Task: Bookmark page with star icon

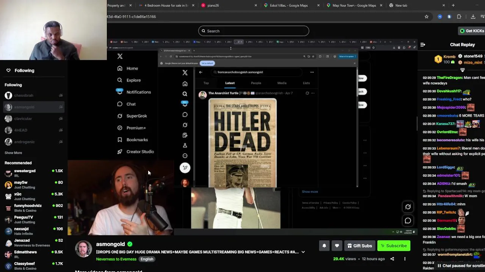Action: tap(426, 17)
